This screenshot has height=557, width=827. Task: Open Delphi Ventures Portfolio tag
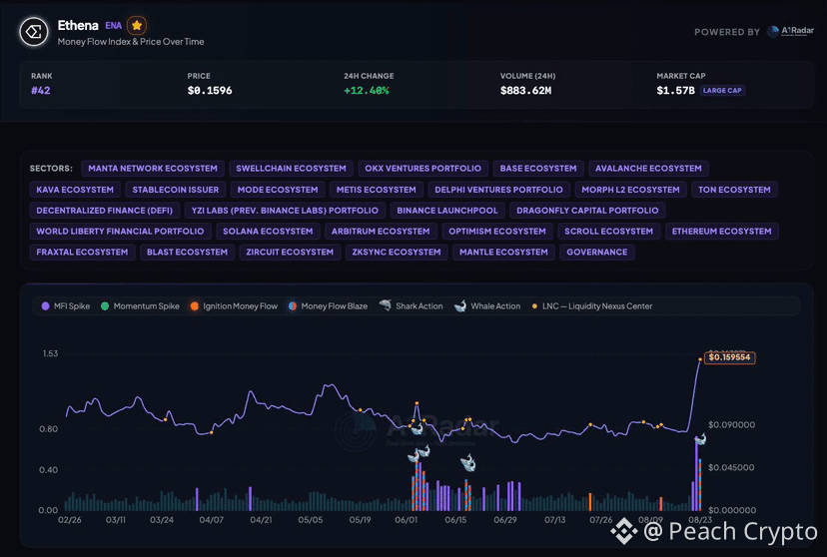[x=499, y=190]
